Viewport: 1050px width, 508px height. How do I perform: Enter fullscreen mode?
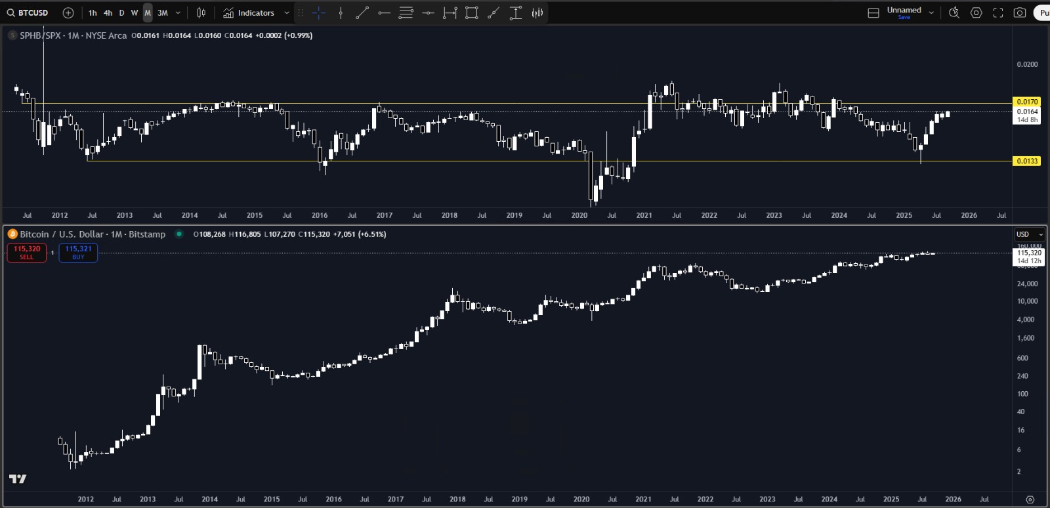point(998,12)
